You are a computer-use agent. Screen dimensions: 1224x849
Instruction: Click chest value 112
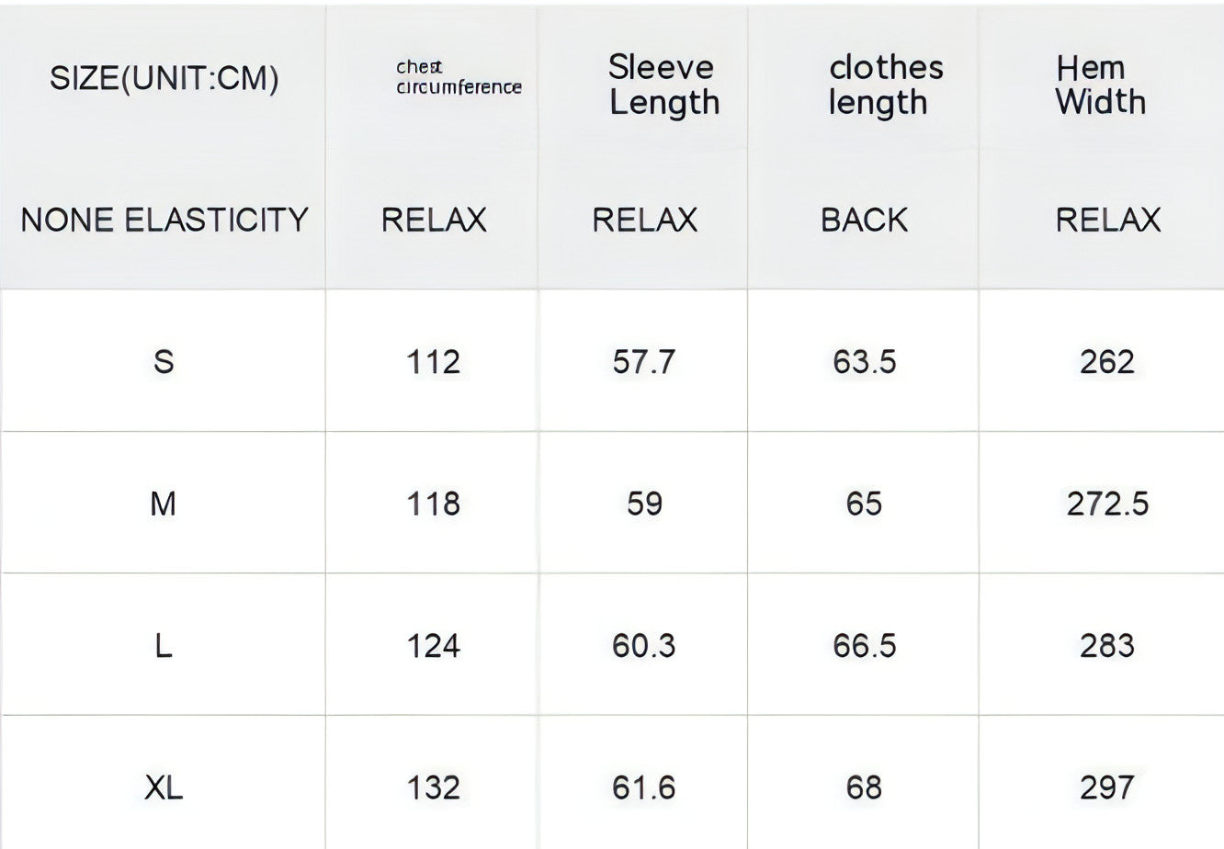point(433,362)
